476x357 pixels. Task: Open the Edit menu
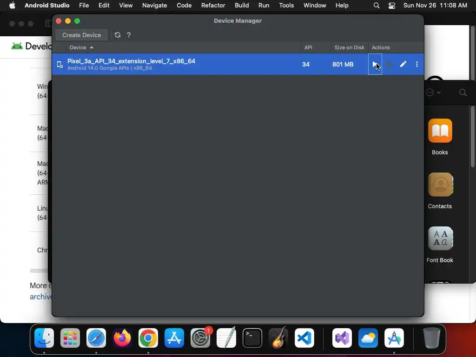pos(104,6)
